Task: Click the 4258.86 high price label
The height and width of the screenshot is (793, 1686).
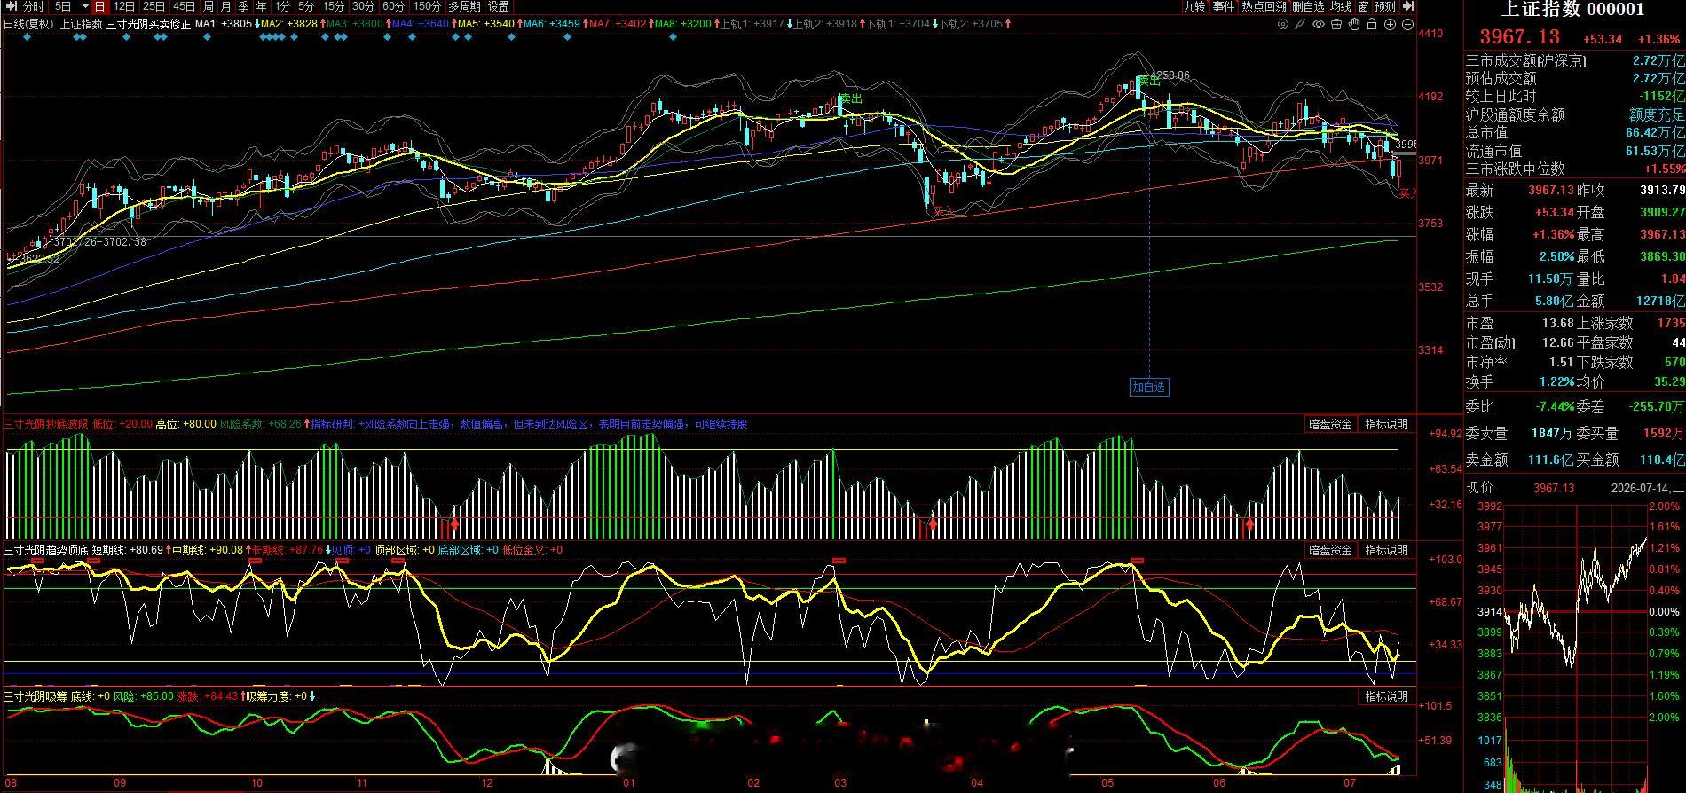Action: [x=1170, y=75]
